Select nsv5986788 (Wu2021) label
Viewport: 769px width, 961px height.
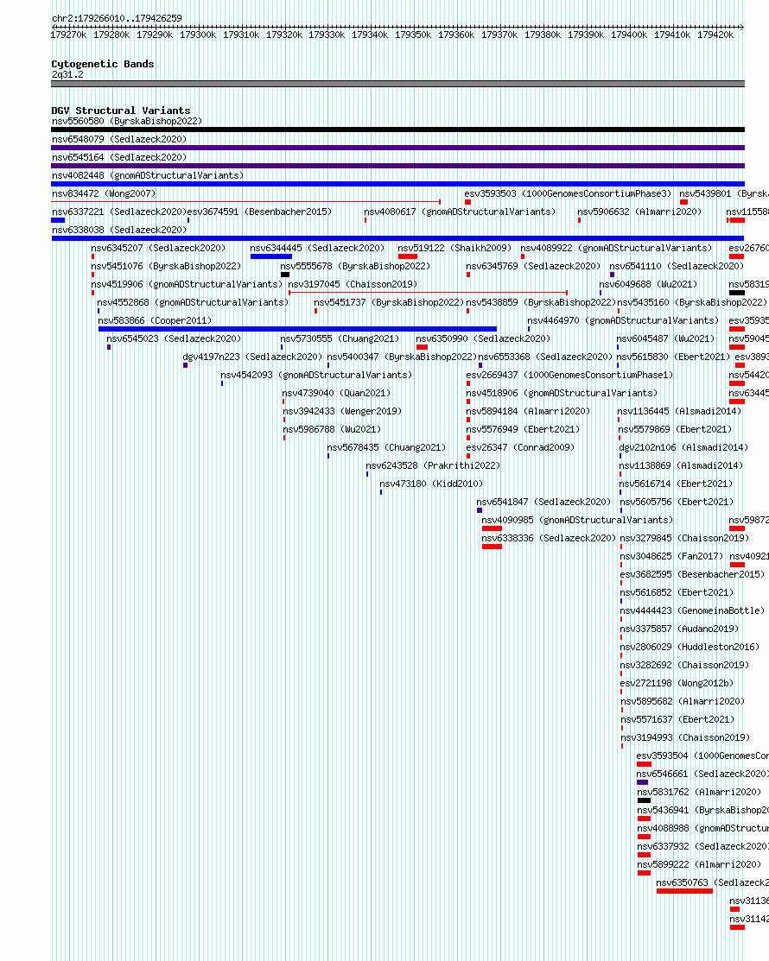[x=332, y=429]
